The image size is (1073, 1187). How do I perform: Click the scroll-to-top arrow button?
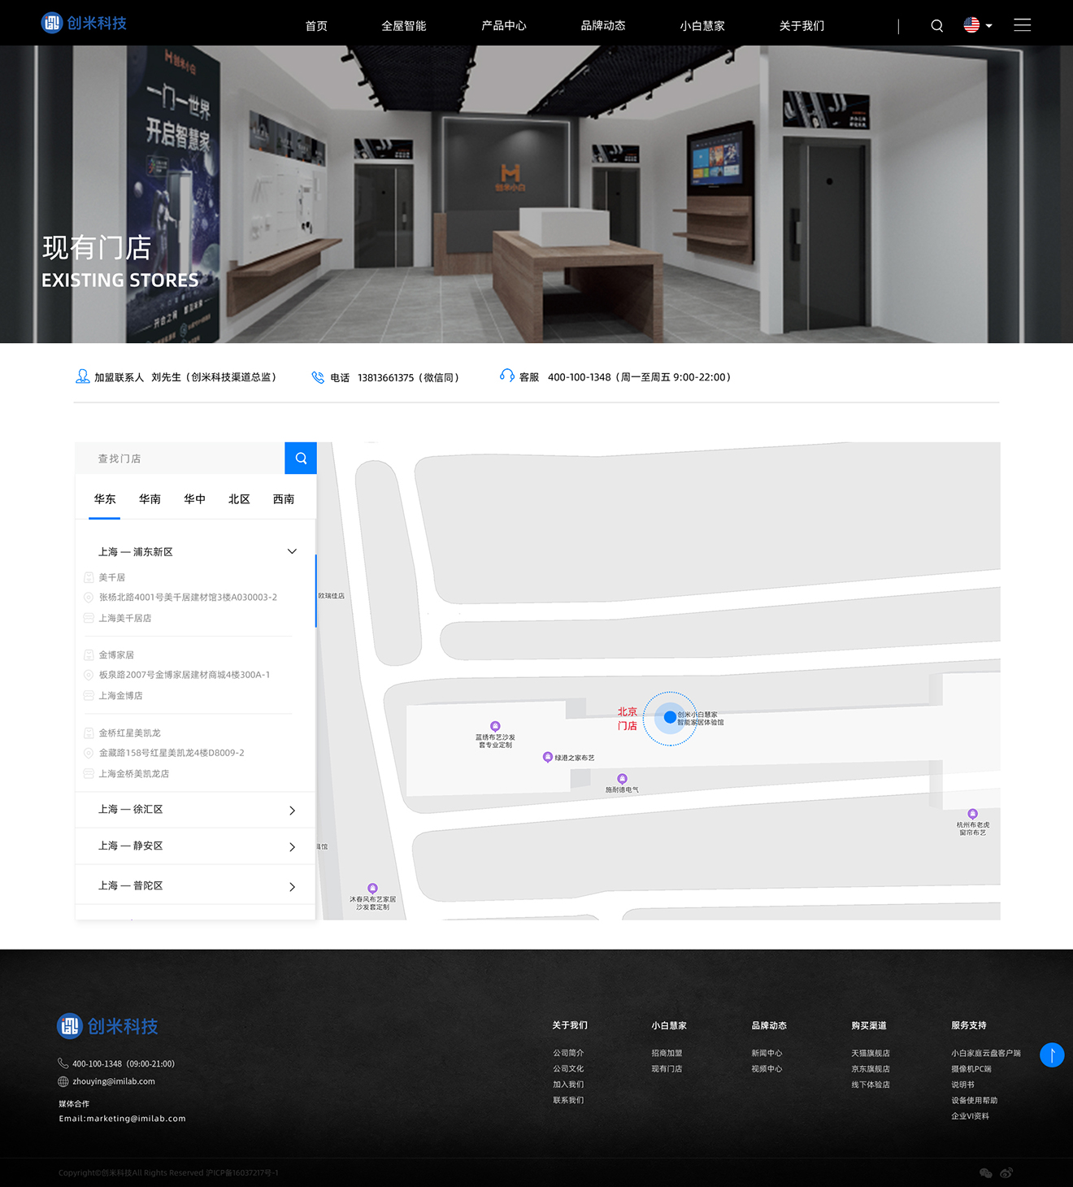tap(1052, 1055)
